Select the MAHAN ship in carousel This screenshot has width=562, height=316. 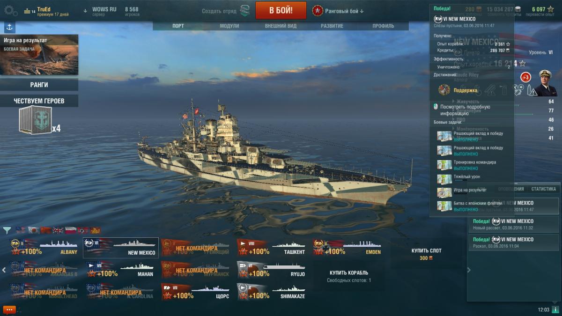[120, 270]
